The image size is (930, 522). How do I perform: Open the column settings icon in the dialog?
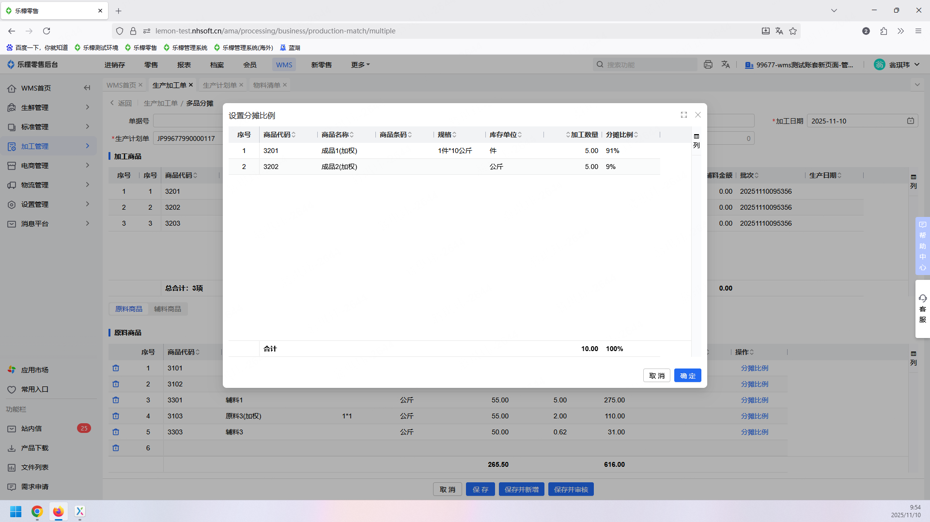coord(696,137)
